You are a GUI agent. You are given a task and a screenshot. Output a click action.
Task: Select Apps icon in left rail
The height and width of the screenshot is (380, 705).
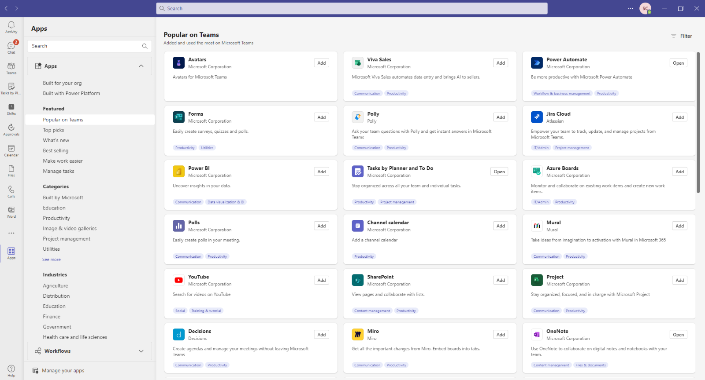(11, 253)
